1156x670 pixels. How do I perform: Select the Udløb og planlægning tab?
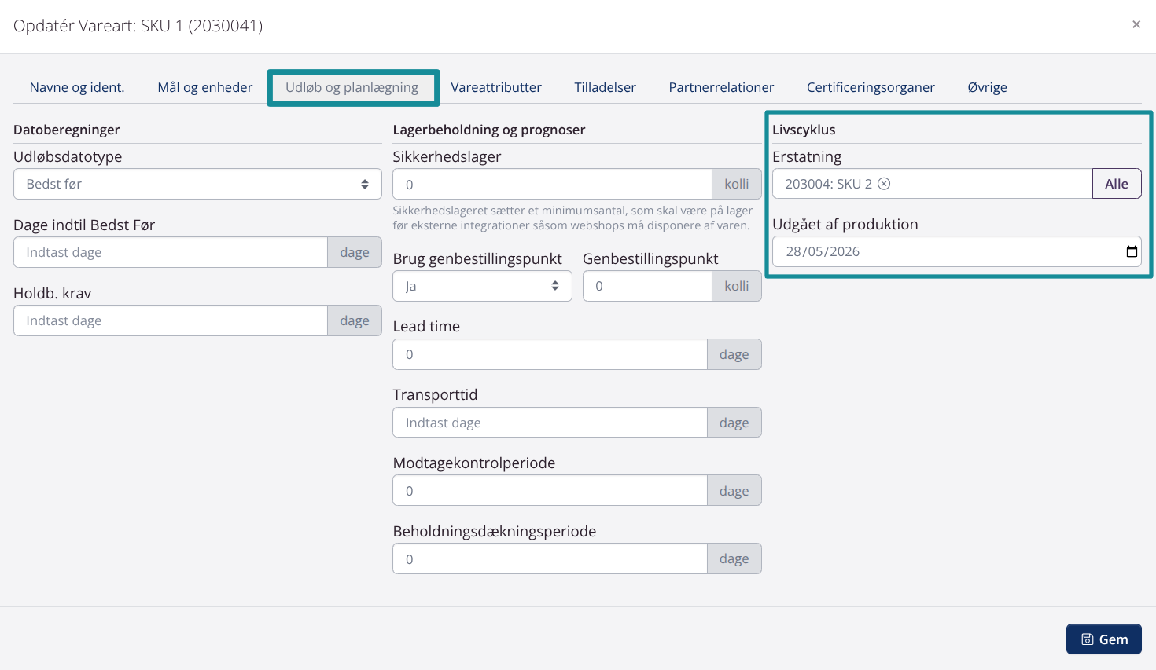pyautogui.click(x=352, y=87)
